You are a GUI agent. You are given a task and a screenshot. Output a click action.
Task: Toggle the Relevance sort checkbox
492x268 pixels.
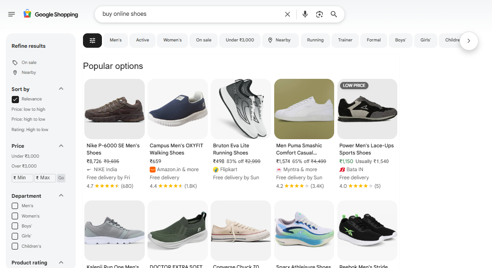click(15, 100)
